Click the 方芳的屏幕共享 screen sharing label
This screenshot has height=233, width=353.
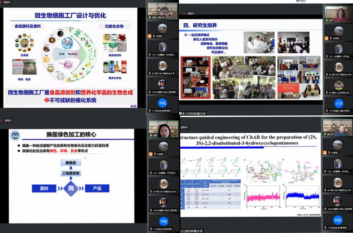click(x=192, y=114)
